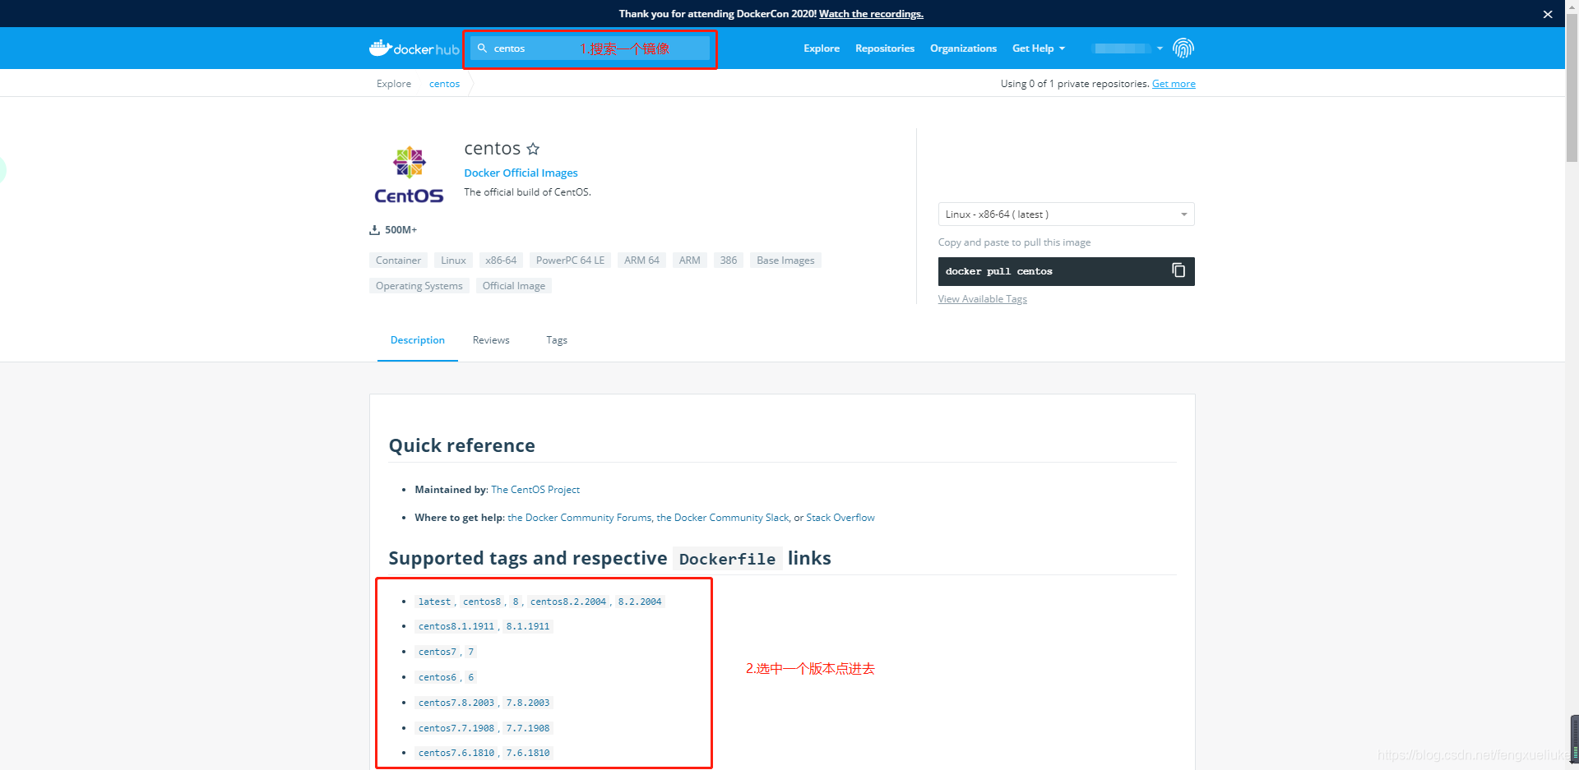Select the Official Image tag
The width and height of the screenshot is (1579, 770).
coord(514,286)
